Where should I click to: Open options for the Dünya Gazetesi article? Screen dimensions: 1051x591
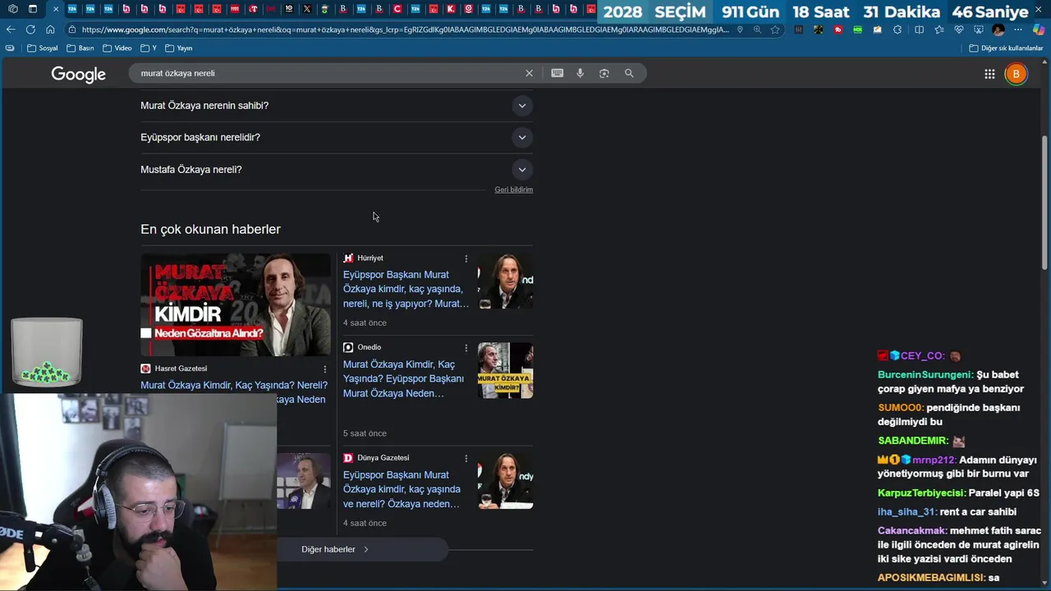466,459
